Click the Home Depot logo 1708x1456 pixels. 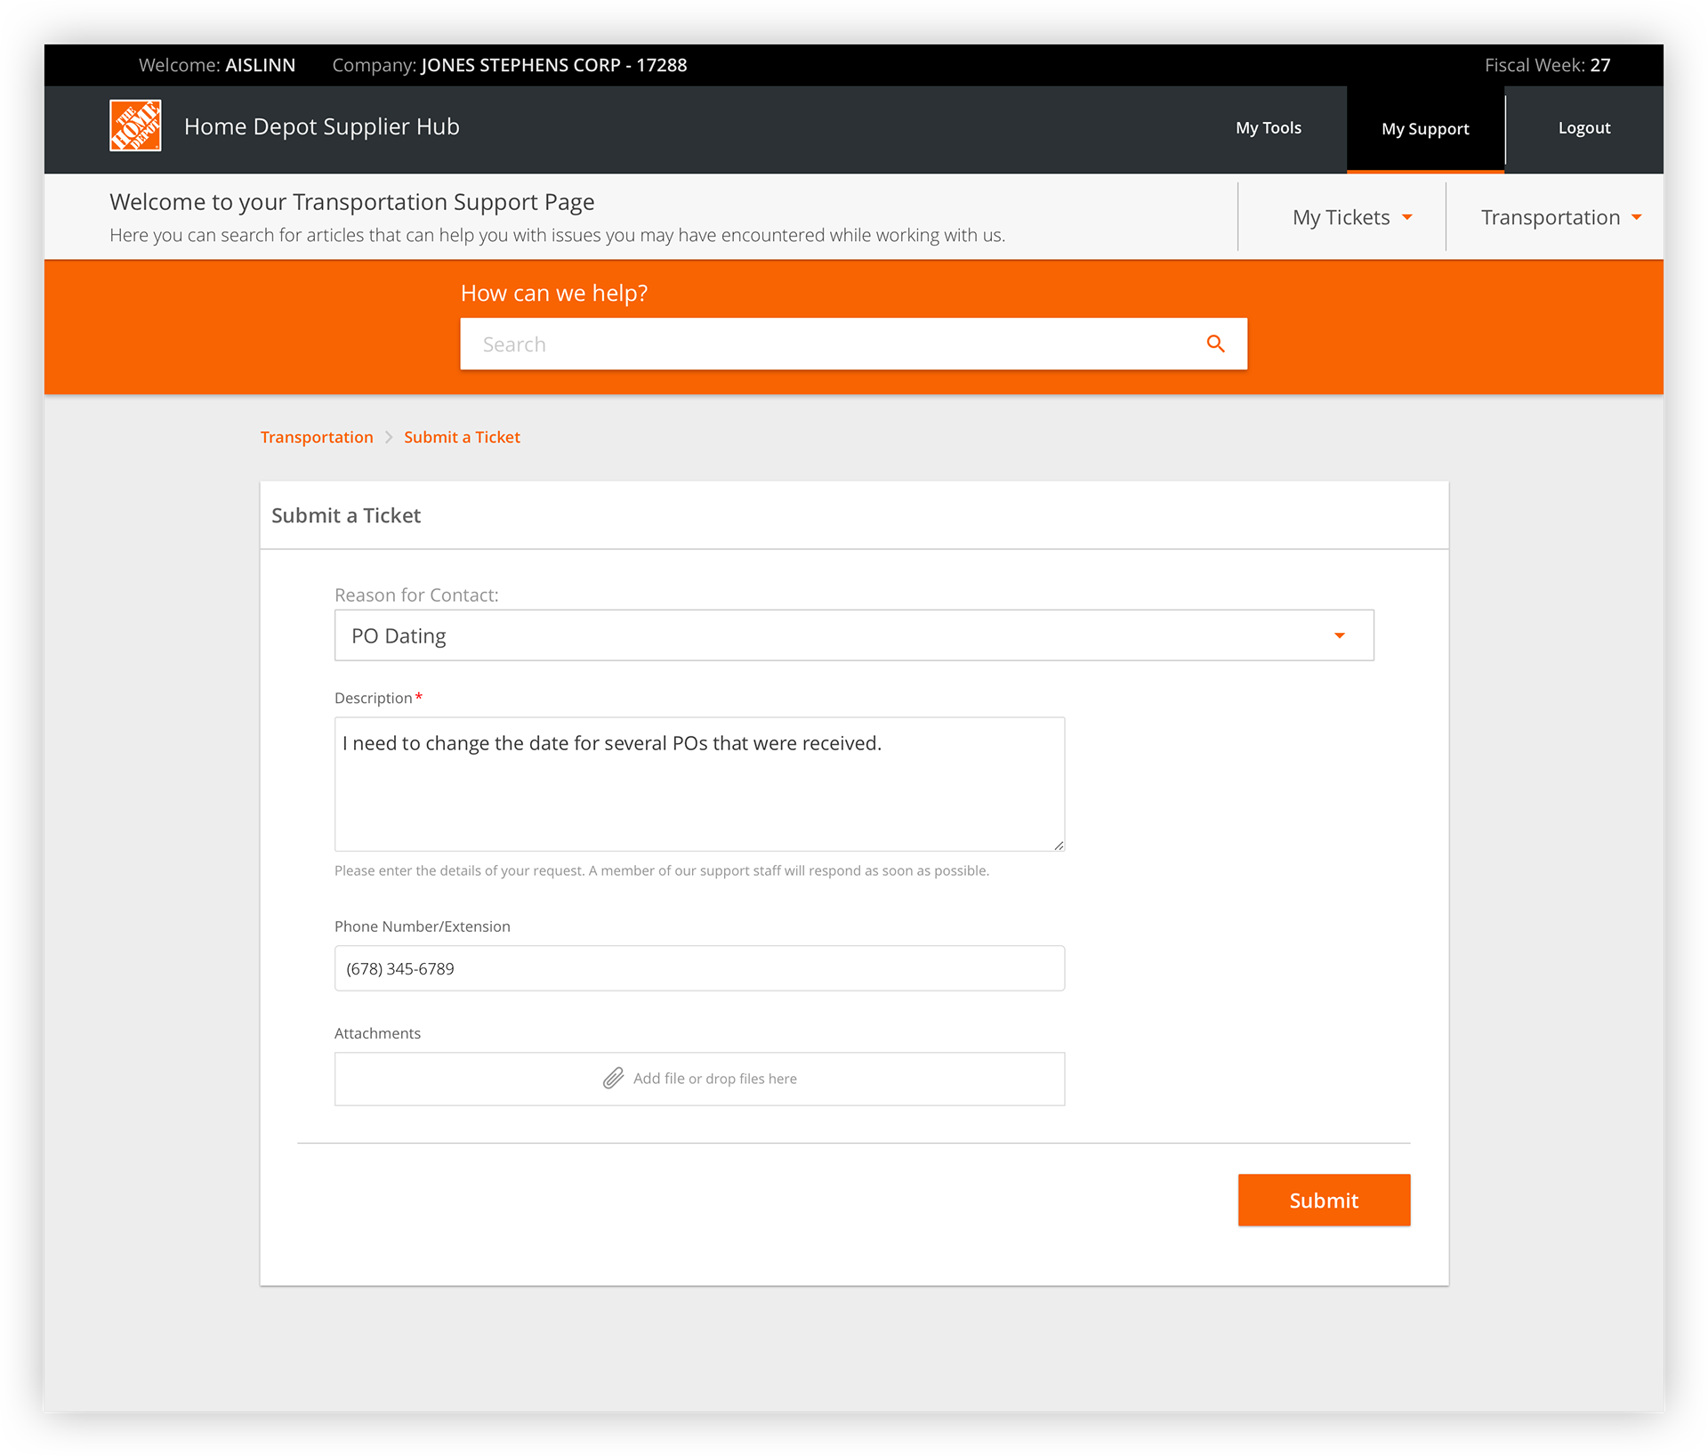[x=135, y=125]
